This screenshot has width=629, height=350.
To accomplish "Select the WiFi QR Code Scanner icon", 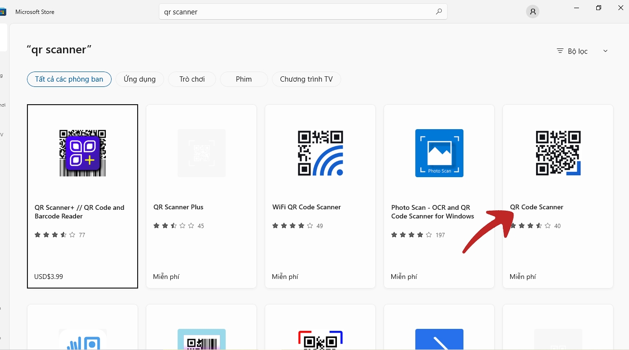I will [320, 153].
